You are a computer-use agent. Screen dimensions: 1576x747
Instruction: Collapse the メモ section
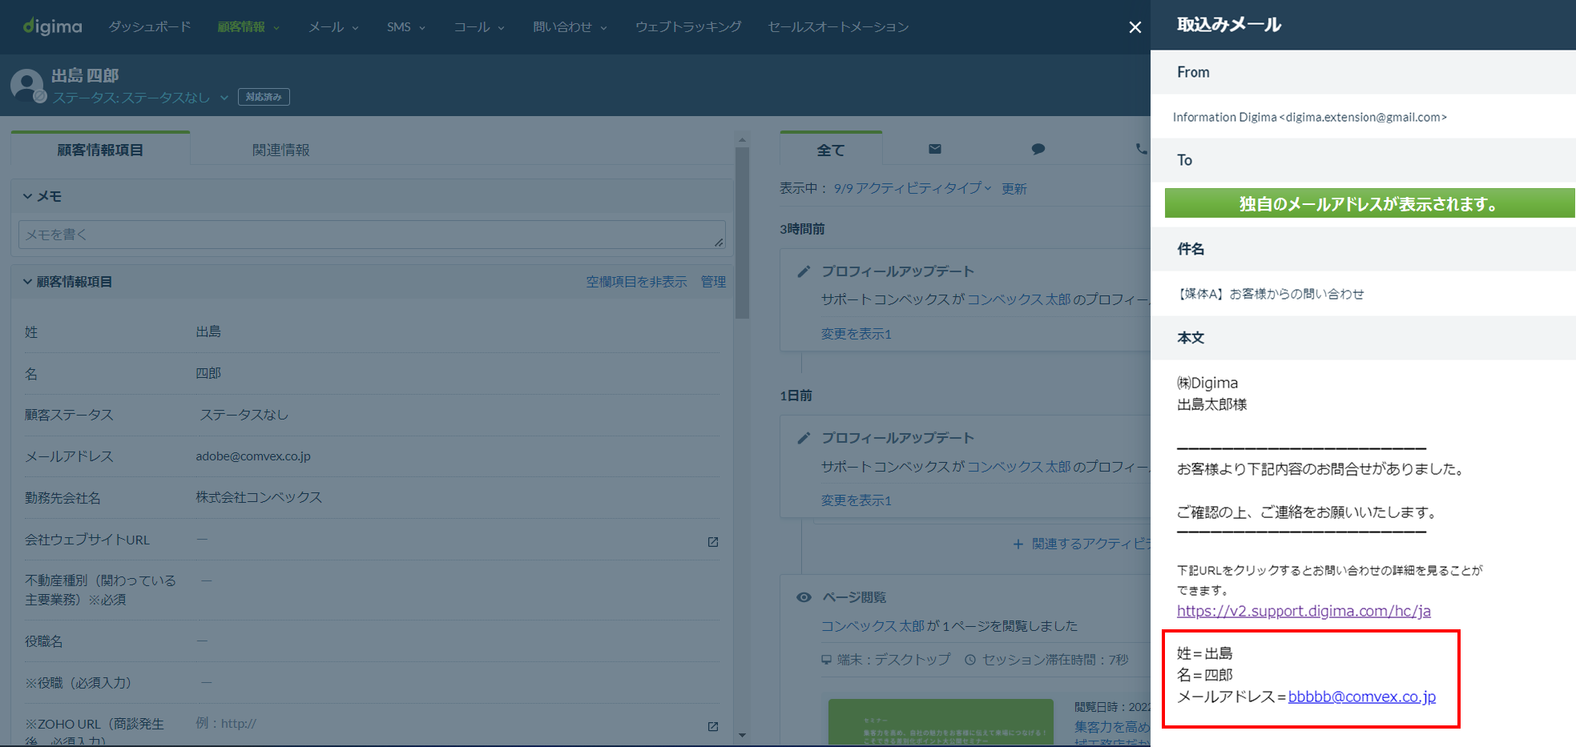coord(28,196)
